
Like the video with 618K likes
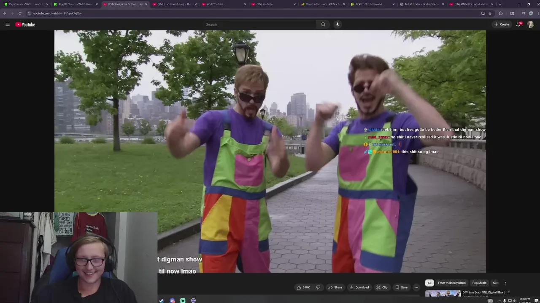[303, 287]
